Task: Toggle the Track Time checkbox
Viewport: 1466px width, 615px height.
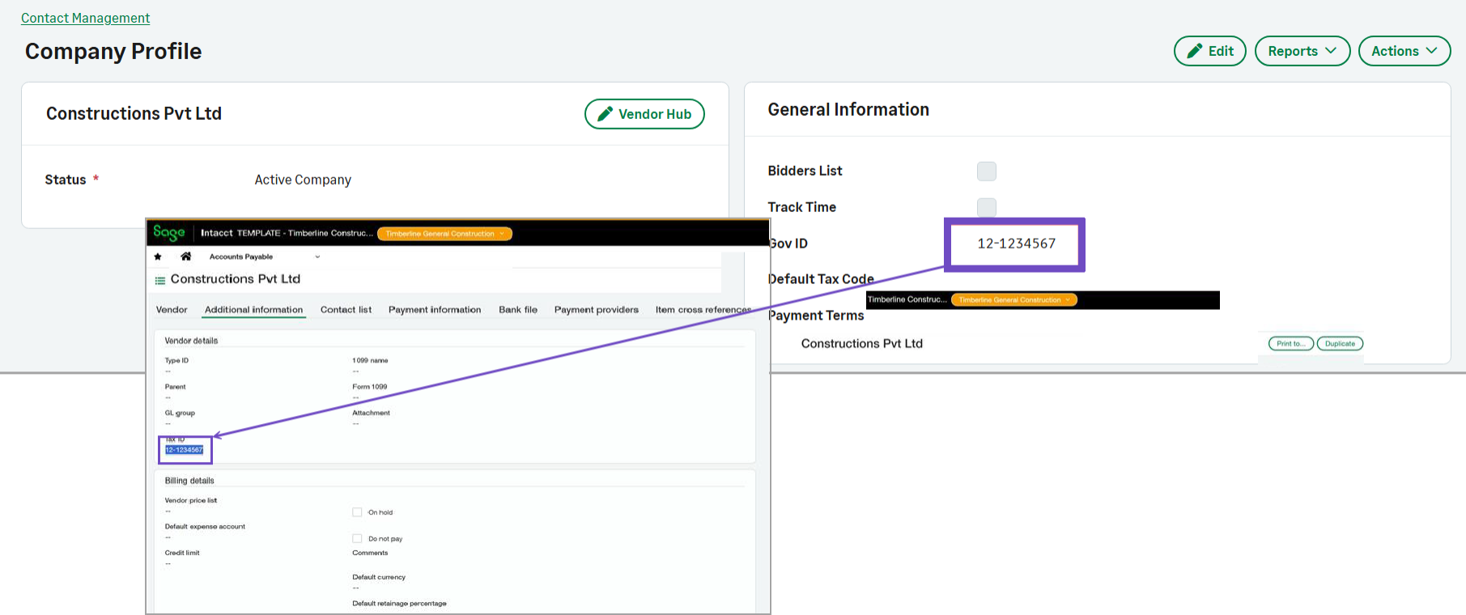Action: click(987, 207)
